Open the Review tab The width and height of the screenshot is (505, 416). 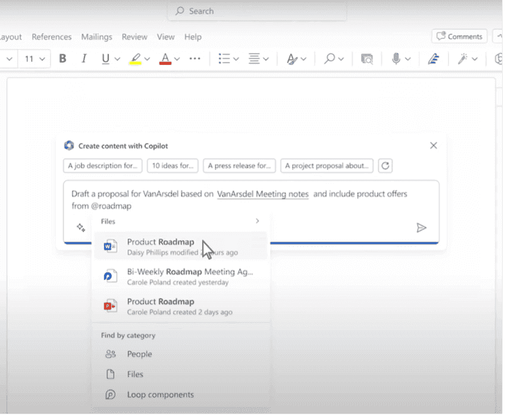coord(134,37)
